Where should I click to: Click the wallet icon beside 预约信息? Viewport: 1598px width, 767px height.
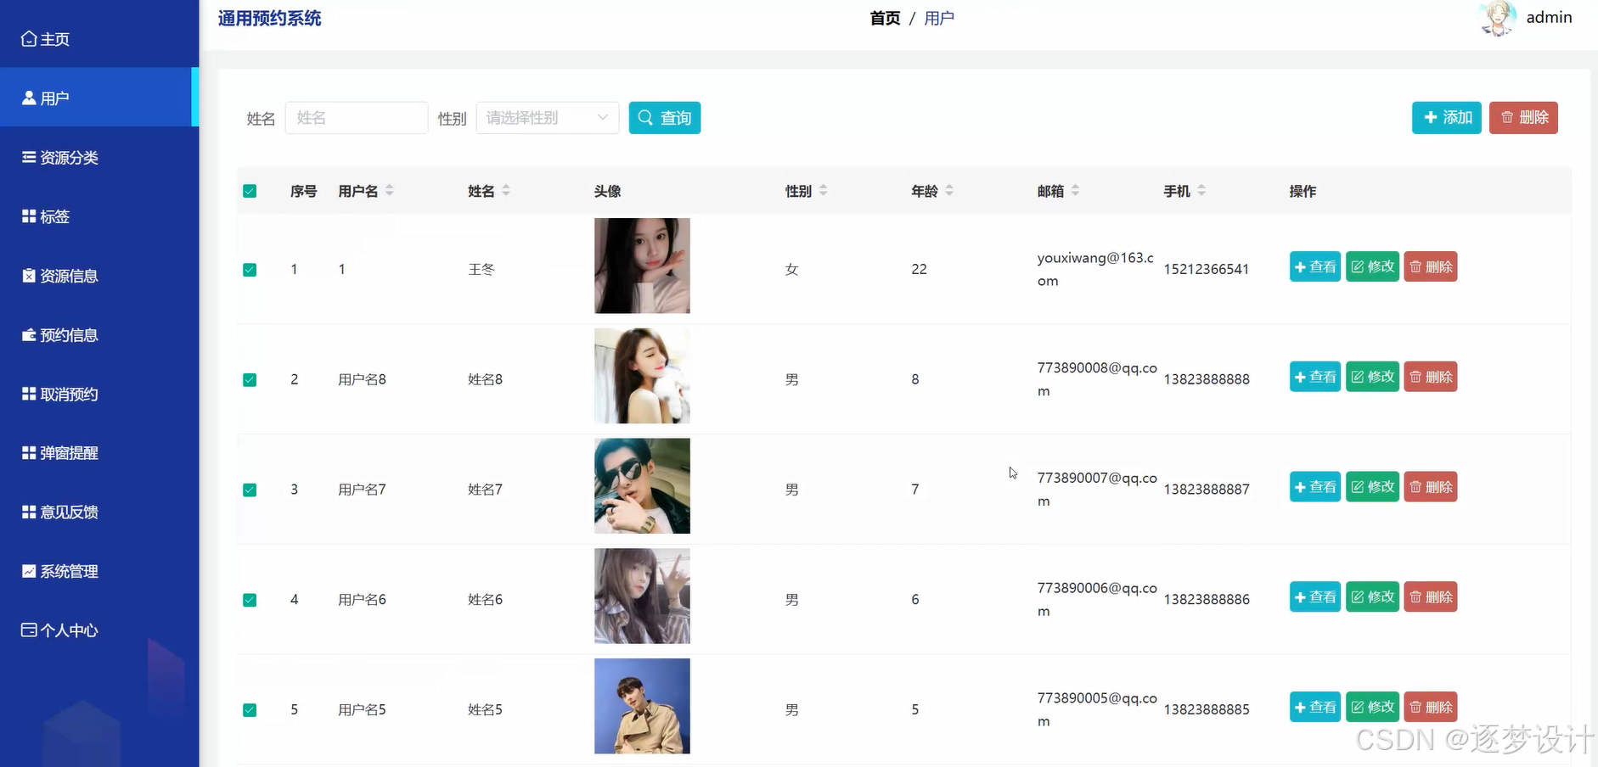coord(29,335)
